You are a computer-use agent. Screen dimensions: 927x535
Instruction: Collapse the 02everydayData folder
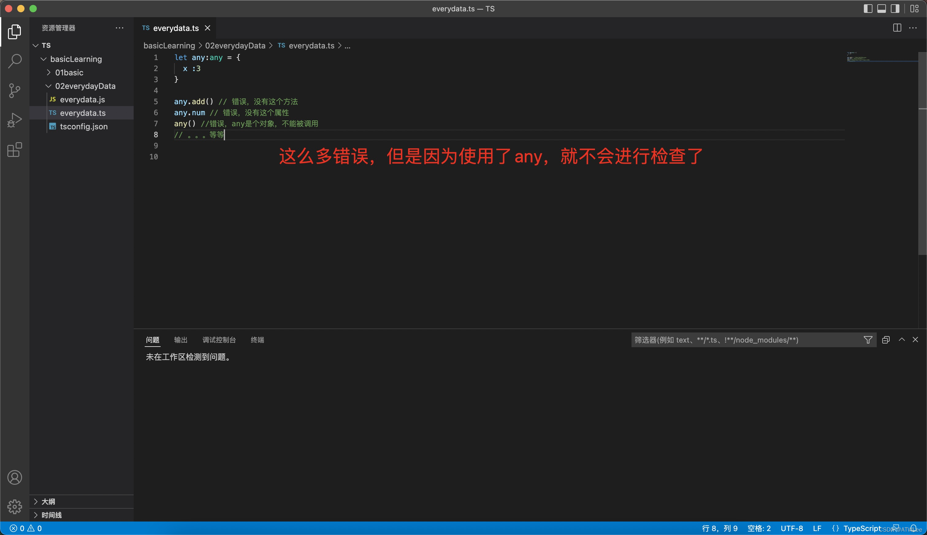(x=48, y=86)
